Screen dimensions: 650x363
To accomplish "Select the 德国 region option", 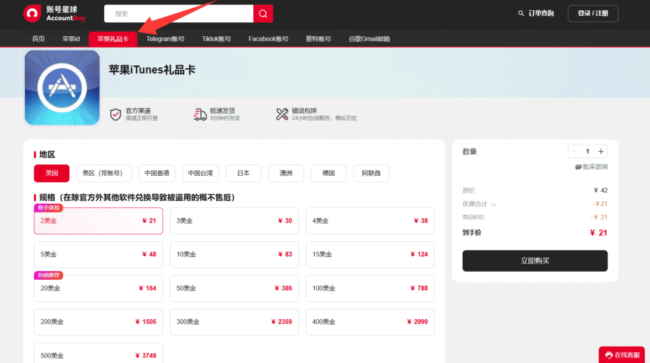I will [329, 173].
